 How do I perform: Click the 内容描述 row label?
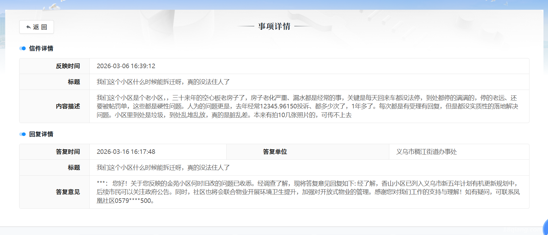click(x=68, y=106)
